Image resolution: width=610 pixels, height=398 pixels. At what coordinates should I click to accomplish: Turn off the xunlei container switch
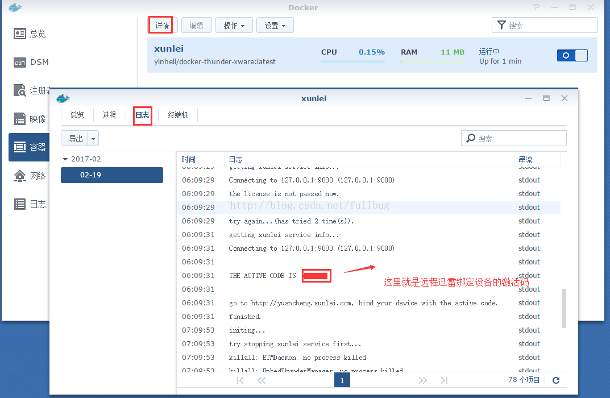point(572,55)
